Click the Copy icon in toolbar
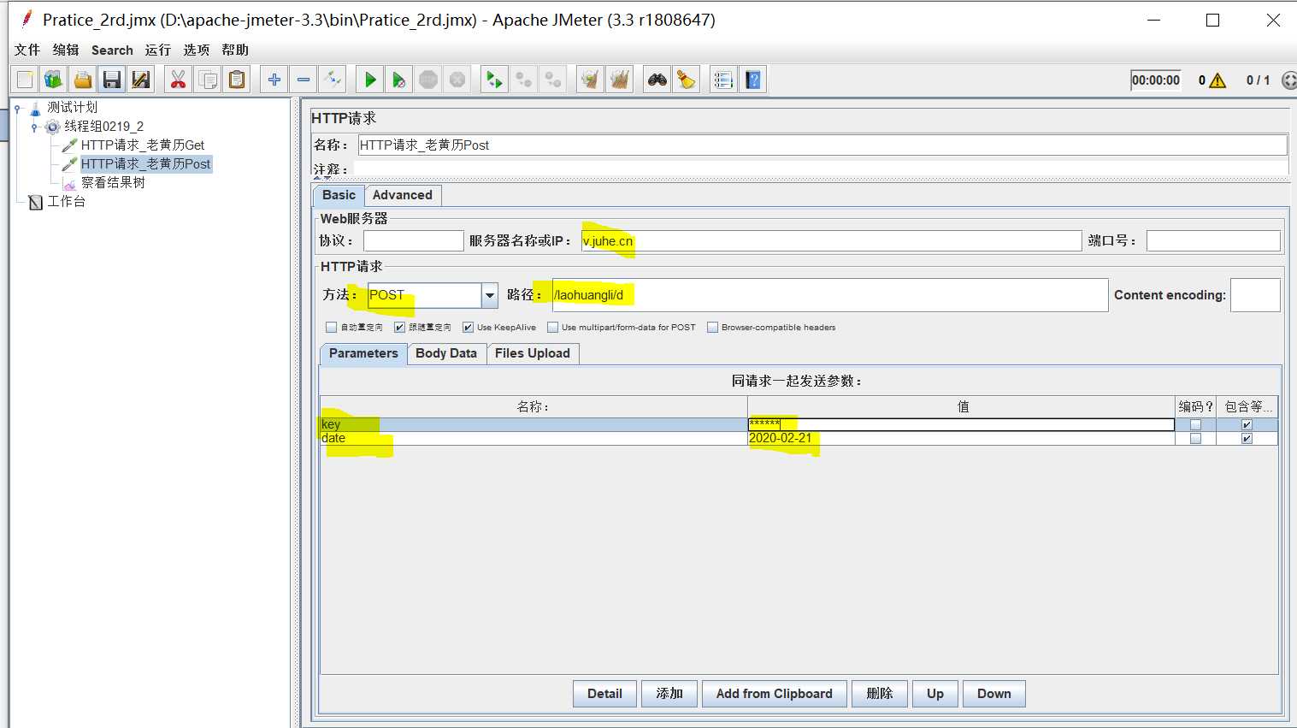1297x728 pixels. pos(207,80)
